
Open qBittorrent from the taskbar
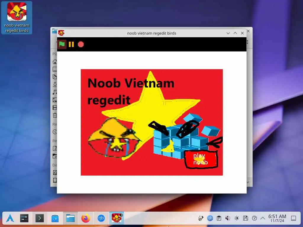101,218
